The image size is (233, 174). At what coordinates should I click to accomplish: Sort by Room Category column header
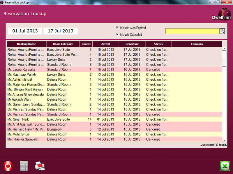click(63, 44)
